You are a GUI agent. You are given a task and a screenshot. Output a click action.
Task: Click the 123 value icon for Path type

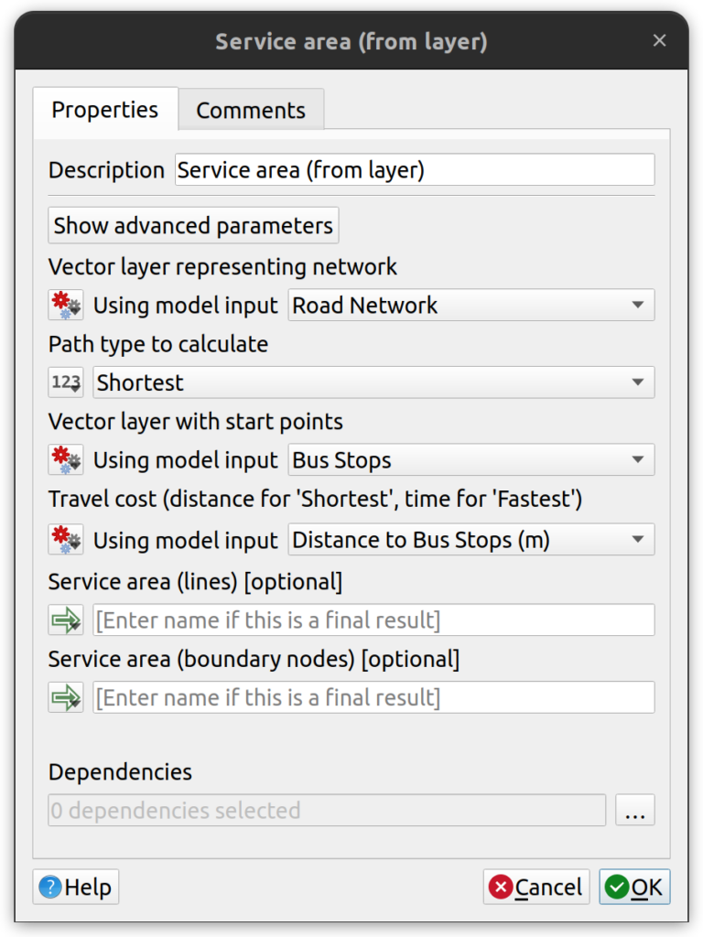click(x=66, y=382)
